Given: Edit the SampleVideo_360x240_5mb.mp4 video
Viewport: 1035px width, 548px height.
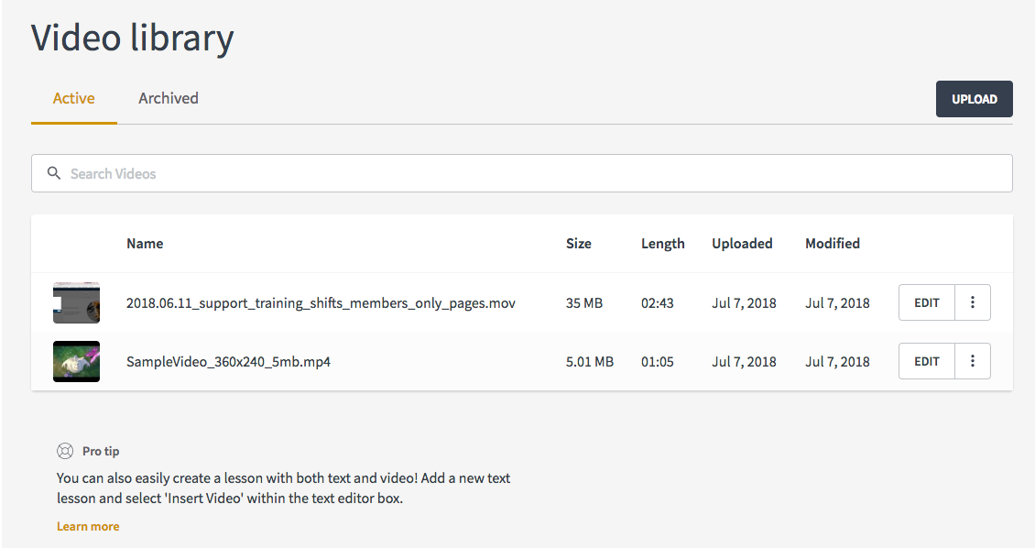Looking at the screenshot, I should tap(927, 361).
